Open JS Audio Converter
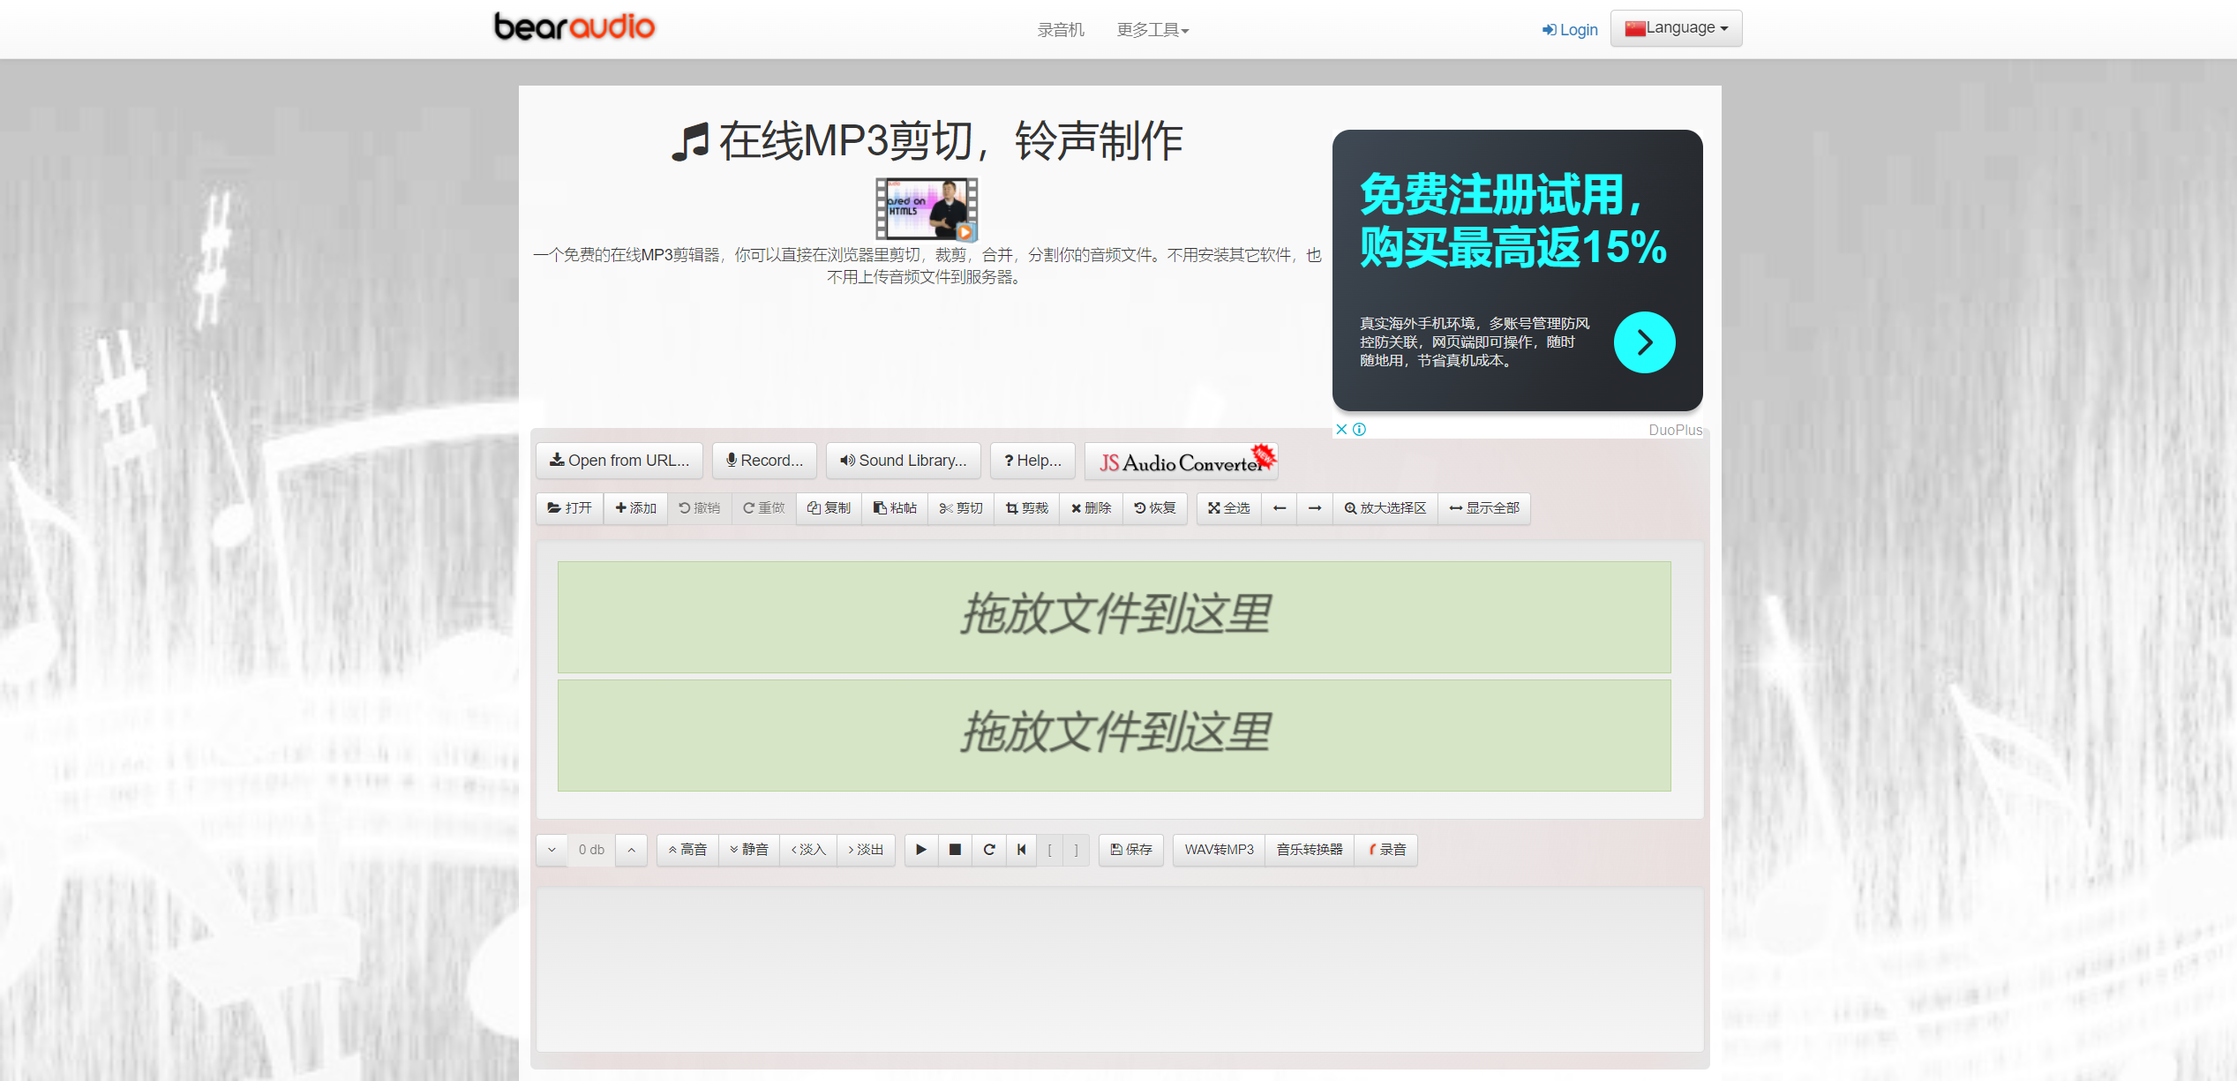 coord(1181,460)
